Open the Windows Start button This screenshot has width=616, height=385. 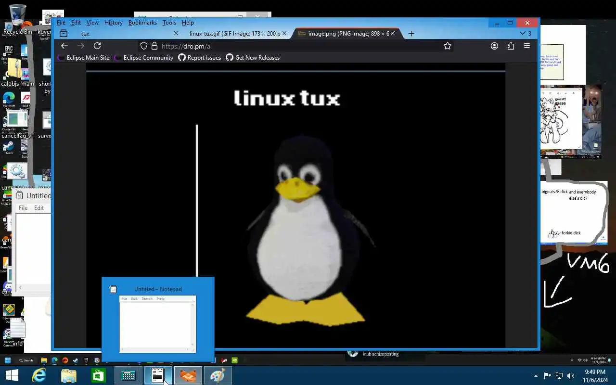(x=12, y=375)
